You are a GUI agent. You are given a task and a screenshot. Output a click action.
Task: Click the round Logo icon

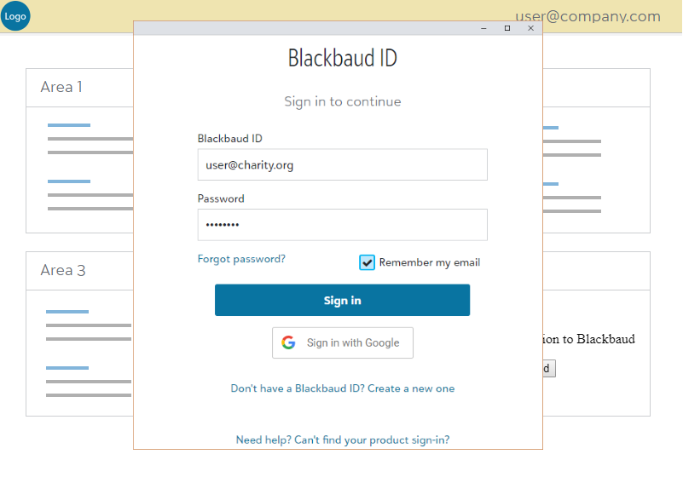coord(15,15)
